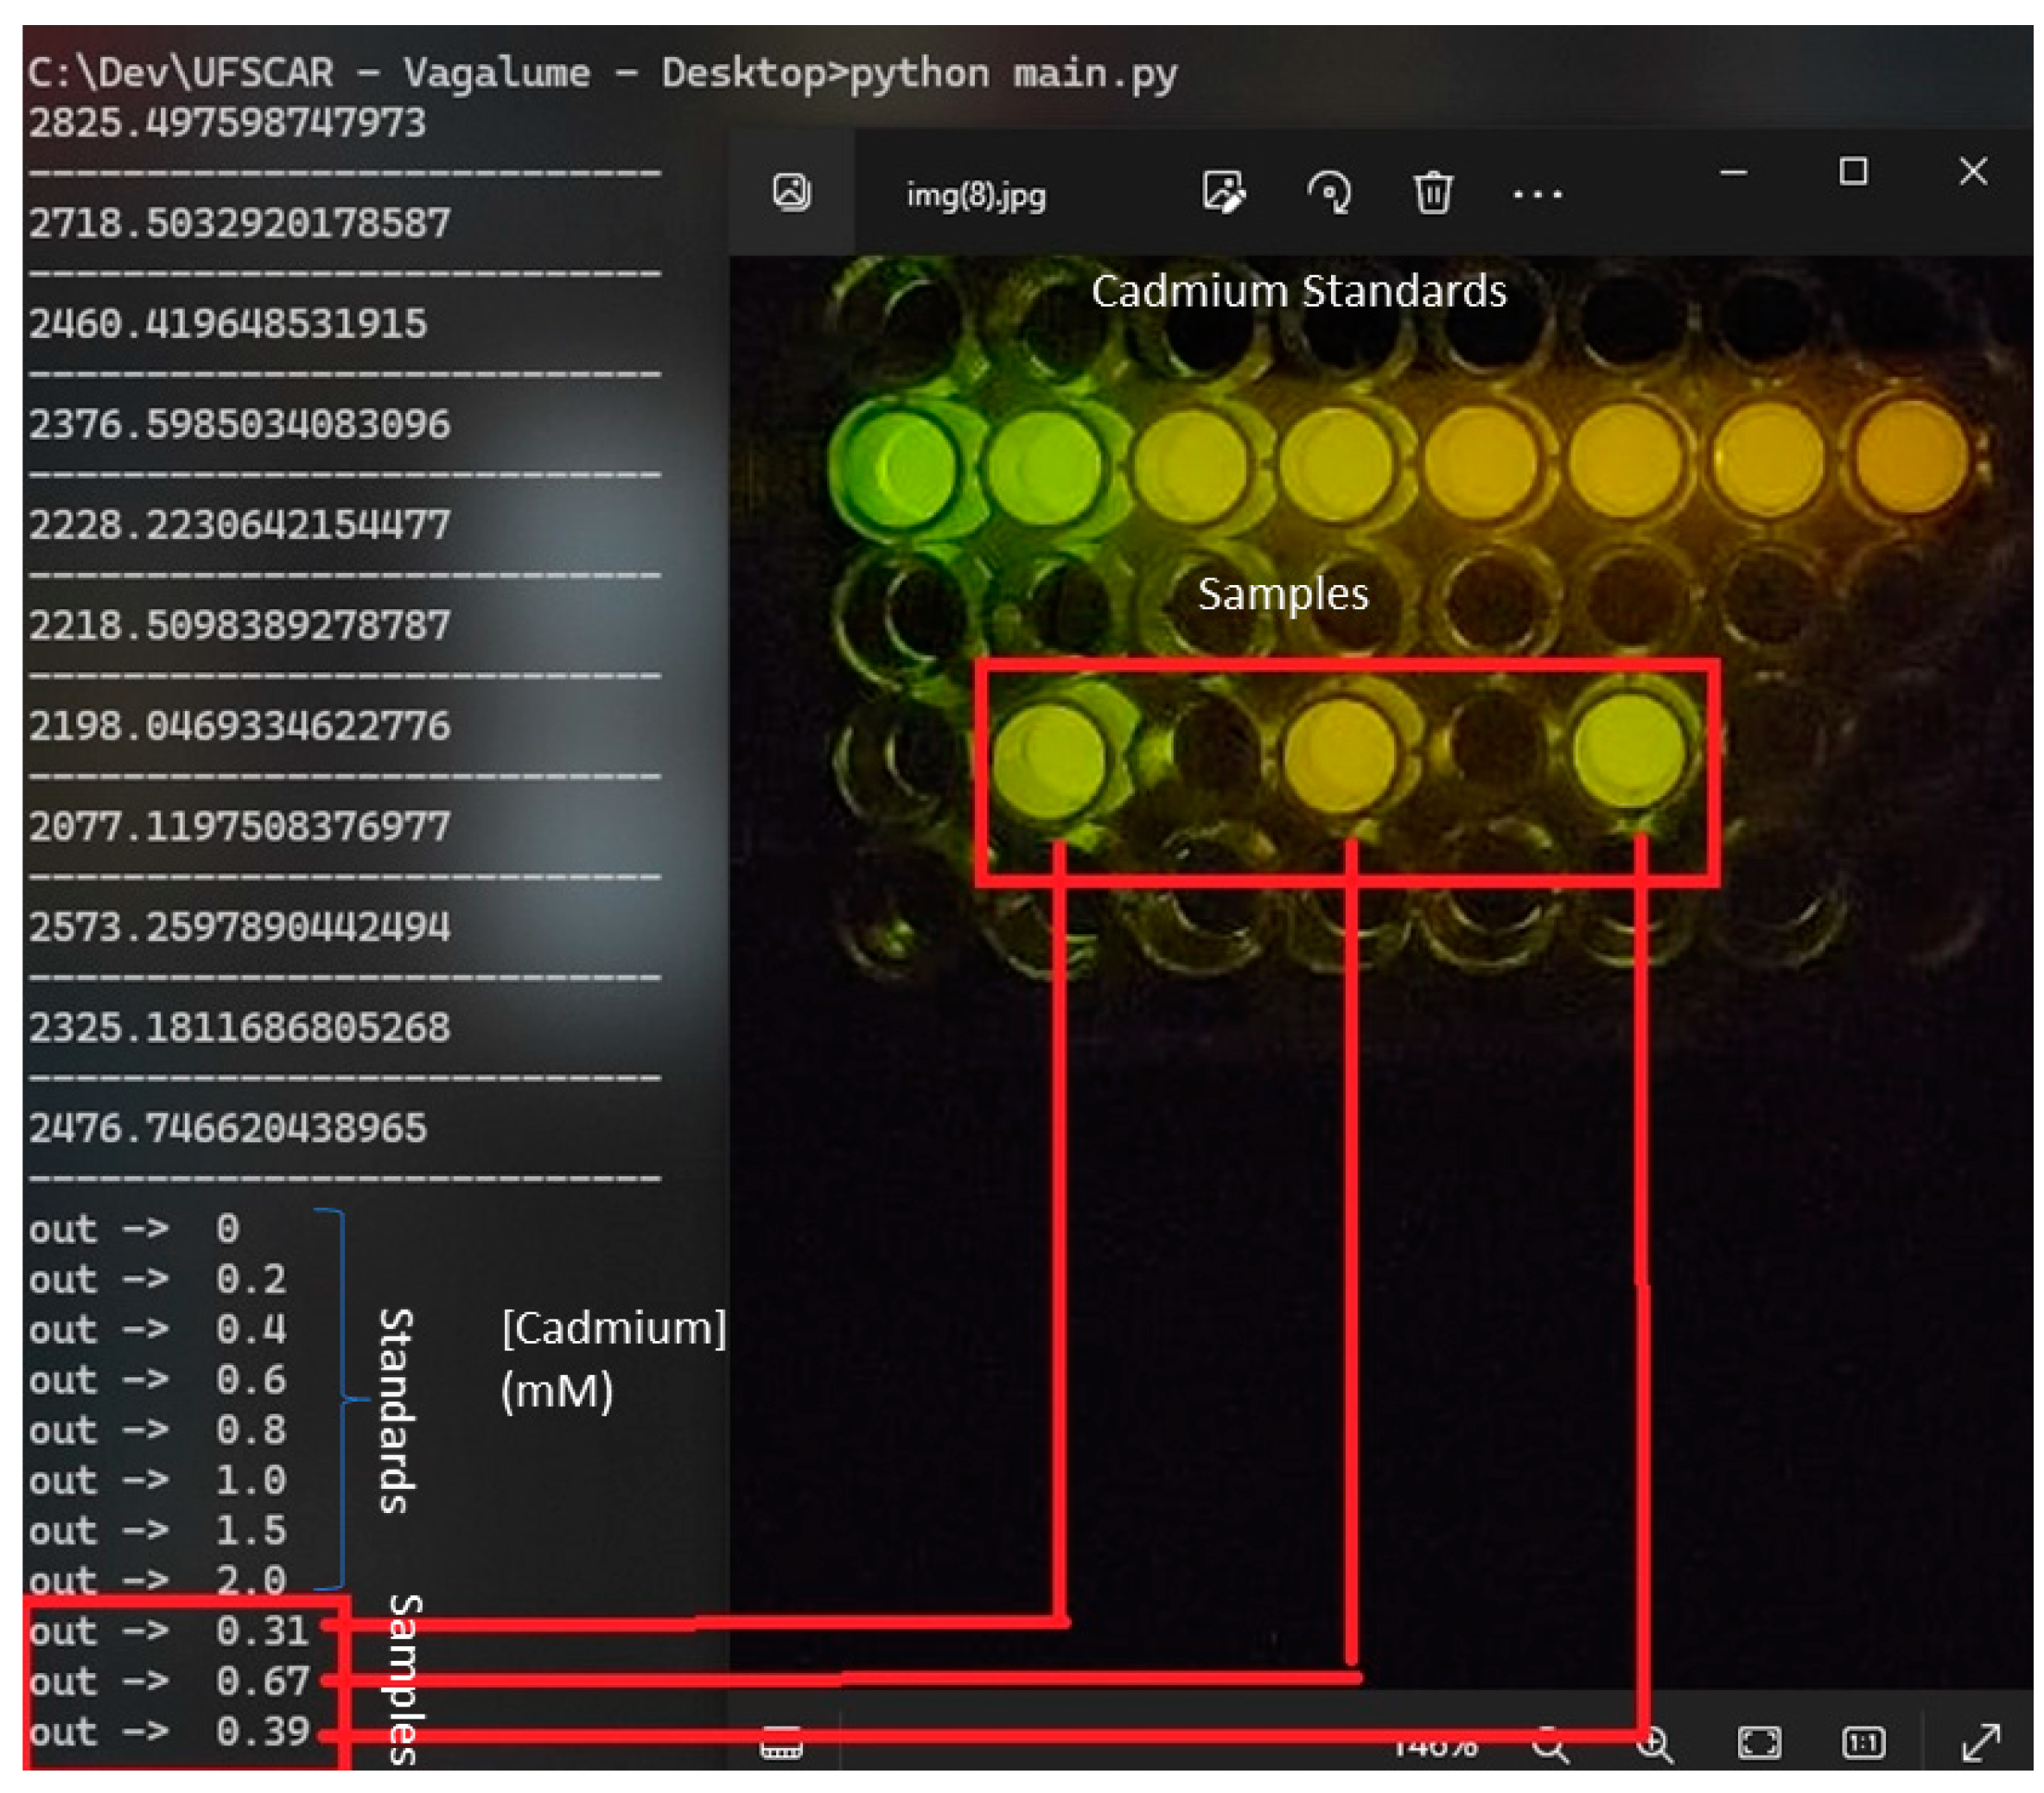2044x1793 pixels.
Task: Toggle actual size 1:1 view
Action: [x=1863, y=1744]
